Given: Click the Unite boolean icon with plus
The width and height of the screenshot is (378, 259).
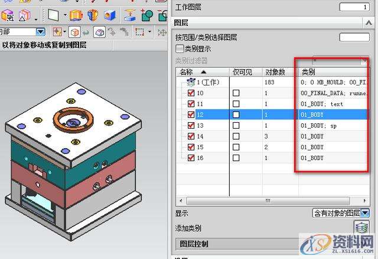Looking at the screenshot, I should [146, 15].
